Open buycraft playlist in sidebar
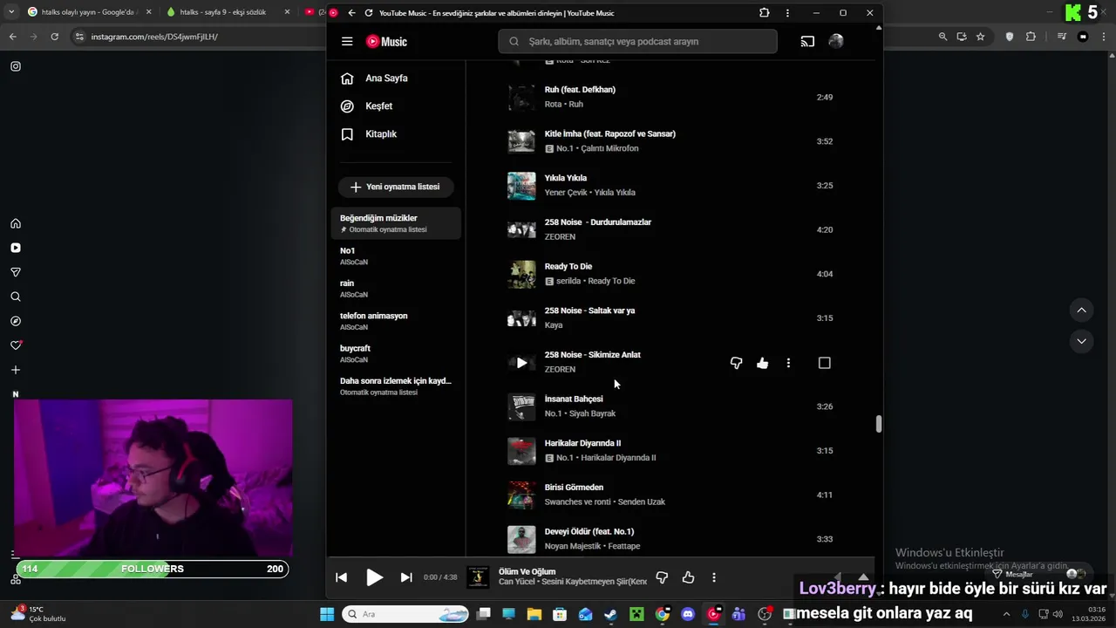Viewport: 1116px width, 628px height. coord(397,353)
